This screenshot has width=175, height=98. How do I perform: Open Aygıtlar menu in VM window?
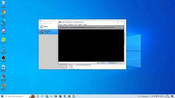pos(80,24)
